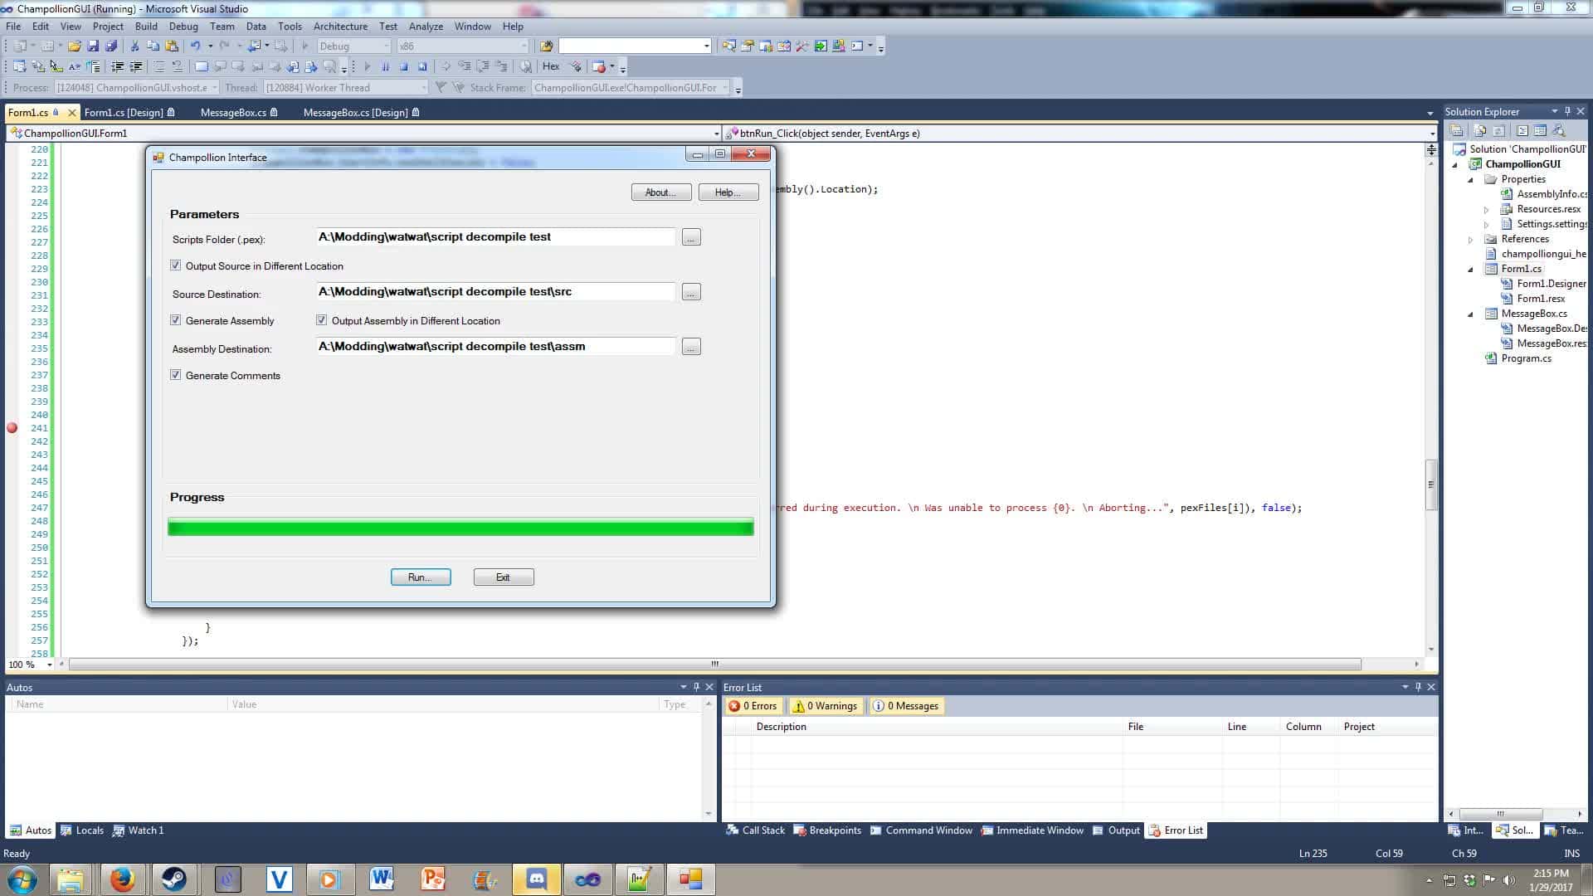Click the Exit button in Champollion Interface

[x=504, y=577]
